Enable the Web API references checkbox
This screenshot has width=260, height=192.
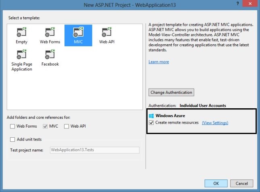coord(67,126)
